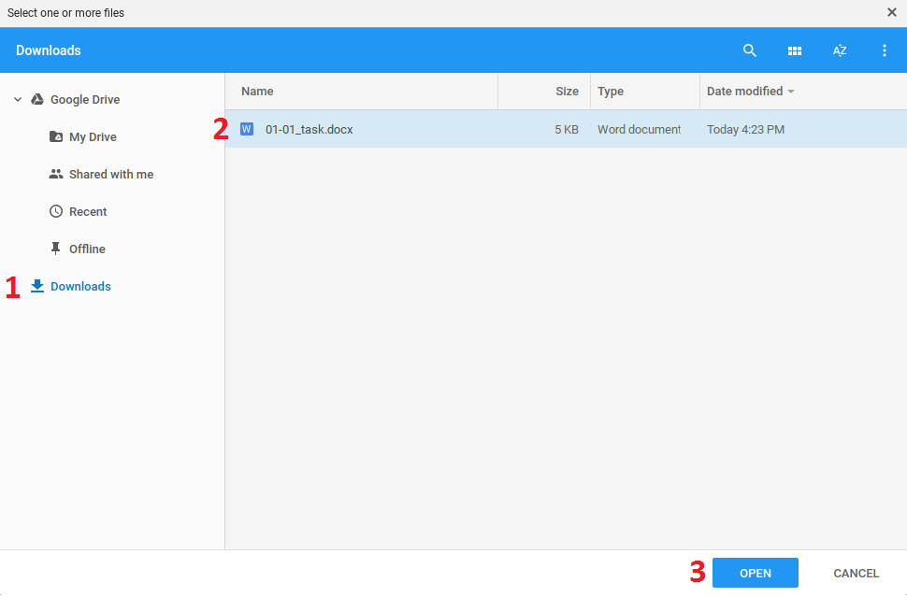Image resolution: width=907 pixels, height=597 pixels.
Task: Sort files by Type column
Action: click(611, 92)
